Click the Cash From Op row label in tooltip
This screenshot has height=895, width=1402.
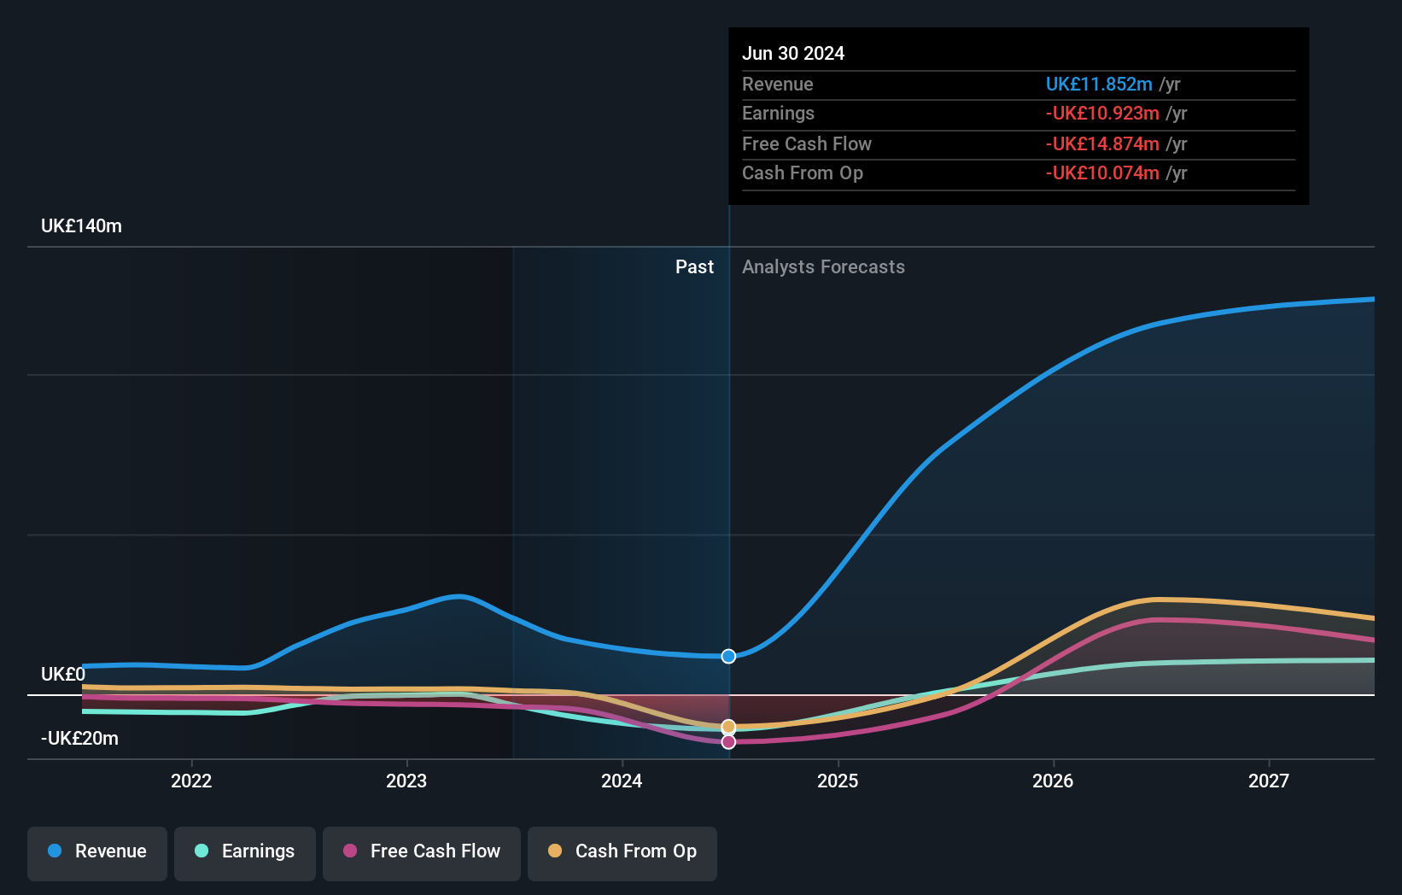[x=803, y=173]
